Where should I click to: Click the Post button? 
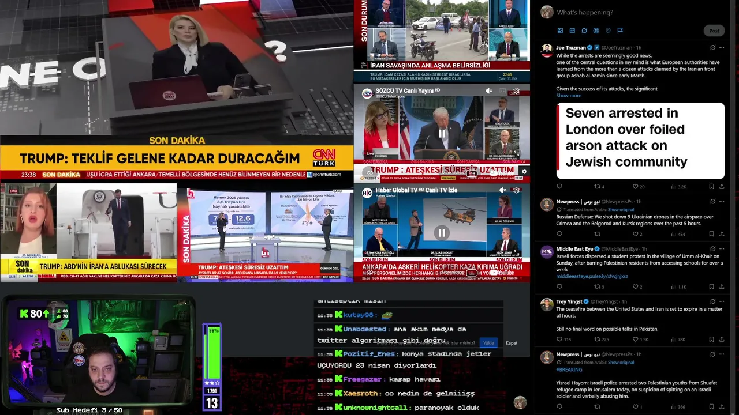pyautogui.click(x=714, y=31)
